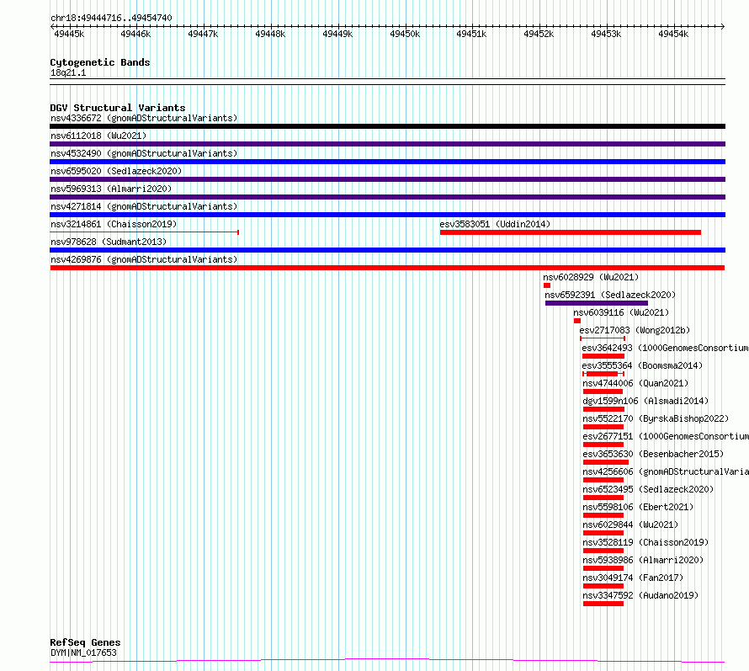
Task: Select nsv4256606 gnomAD label
Action: coord(666,471)
